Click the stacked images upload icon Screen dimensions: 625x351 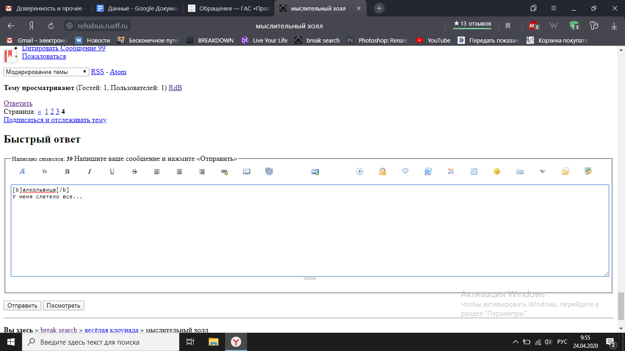[x=269, y=171]
